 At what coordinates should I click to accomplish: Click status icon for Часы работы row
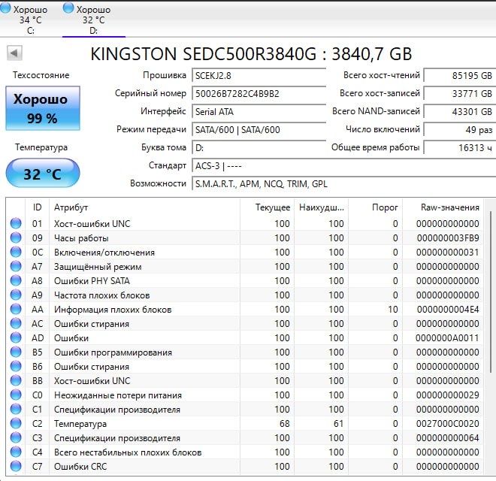point(16,237)
